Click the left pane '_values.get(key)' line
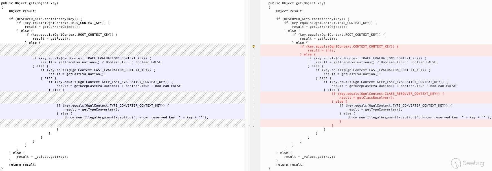Viewport: 492px width, 171px height. [42, 157]
